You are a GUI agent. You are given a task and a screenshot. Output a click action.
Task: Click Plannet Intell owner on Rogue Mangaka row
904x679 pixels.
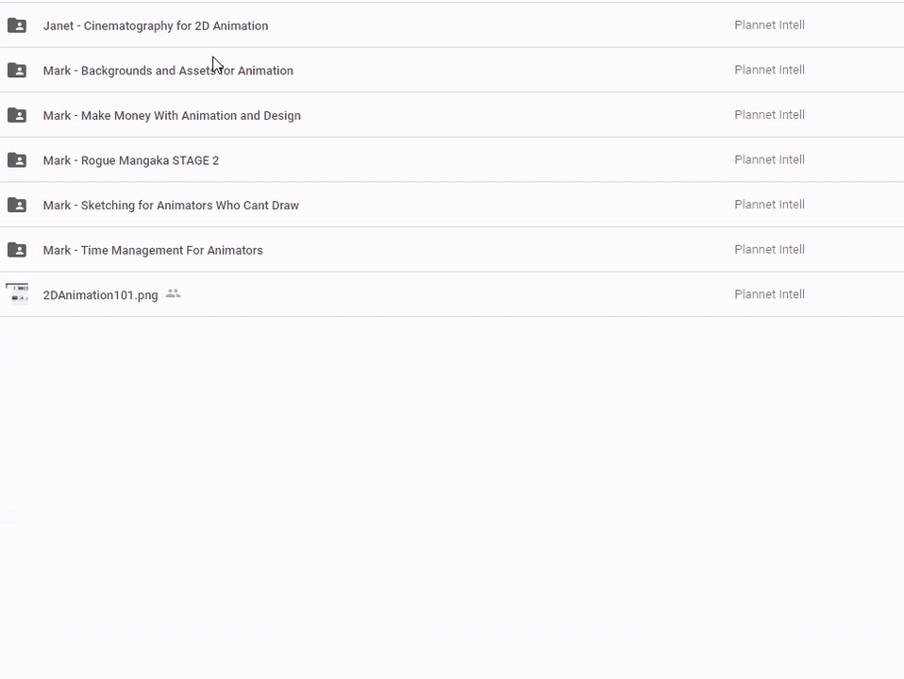point(769,159)
